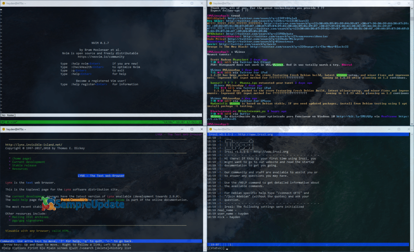The height and width of the screenshot is (252, 414).
Task: Maximize the Irssi terminal window
Action: [x=399, y=129]
